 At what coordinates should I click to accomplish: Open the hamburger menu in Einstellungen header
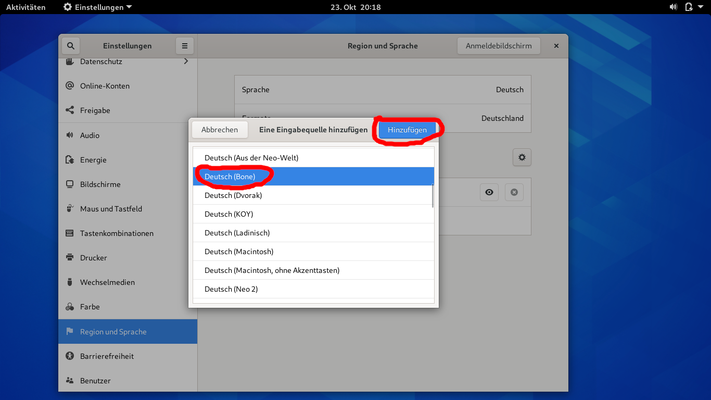tap(185, 46)
